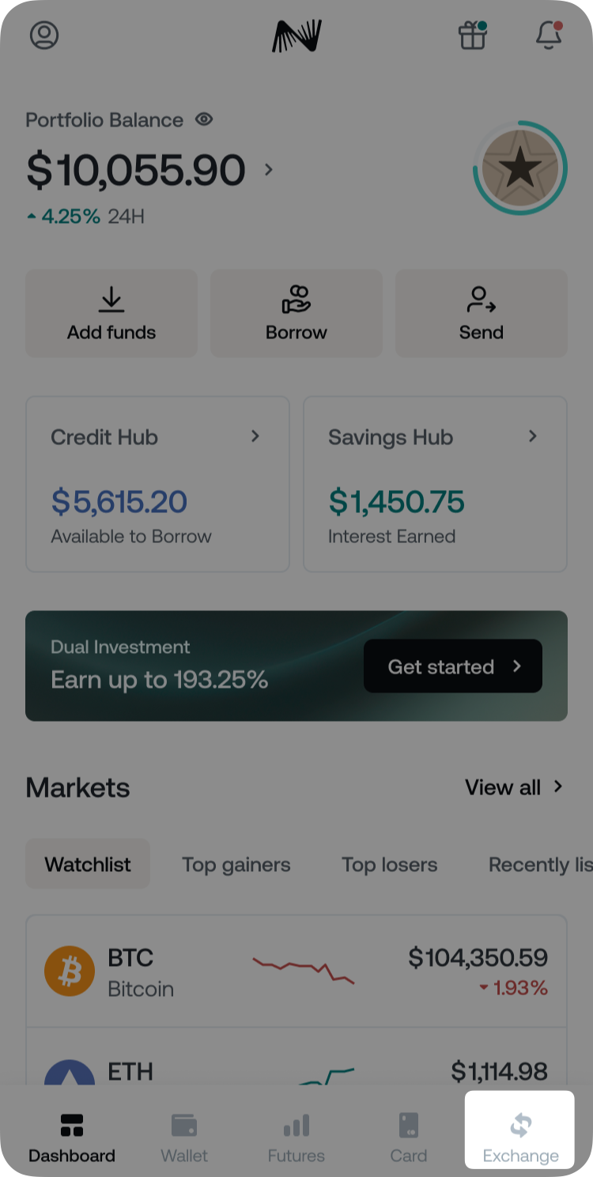This screenshot has width=593, height=1177.
Task: Open the gift rewards icon
Action: (472, 36)
